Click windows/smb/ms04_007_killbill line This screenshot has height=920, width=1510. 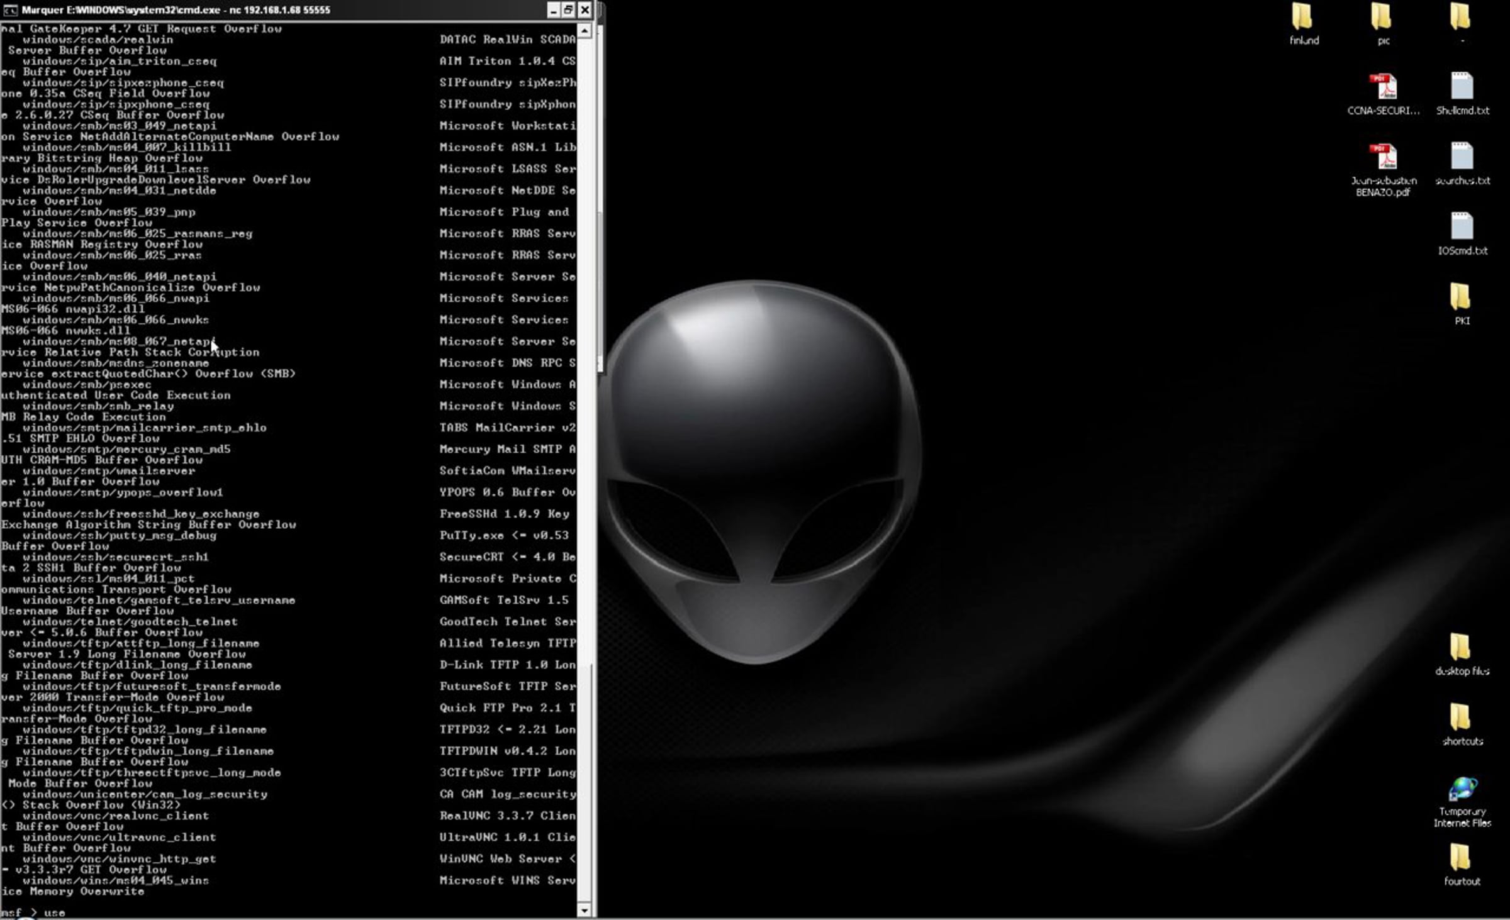point(126,148)
